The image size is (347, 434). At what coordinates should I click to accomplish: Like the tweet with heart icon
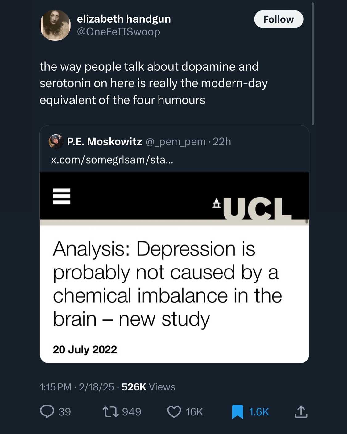click(x=174, y=412)
